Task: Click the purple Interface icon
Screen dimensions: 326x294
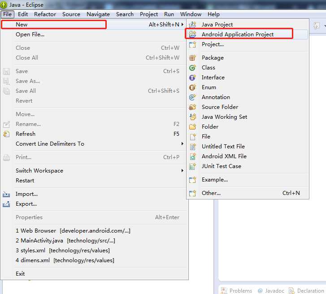Action: tap(192, 78)
